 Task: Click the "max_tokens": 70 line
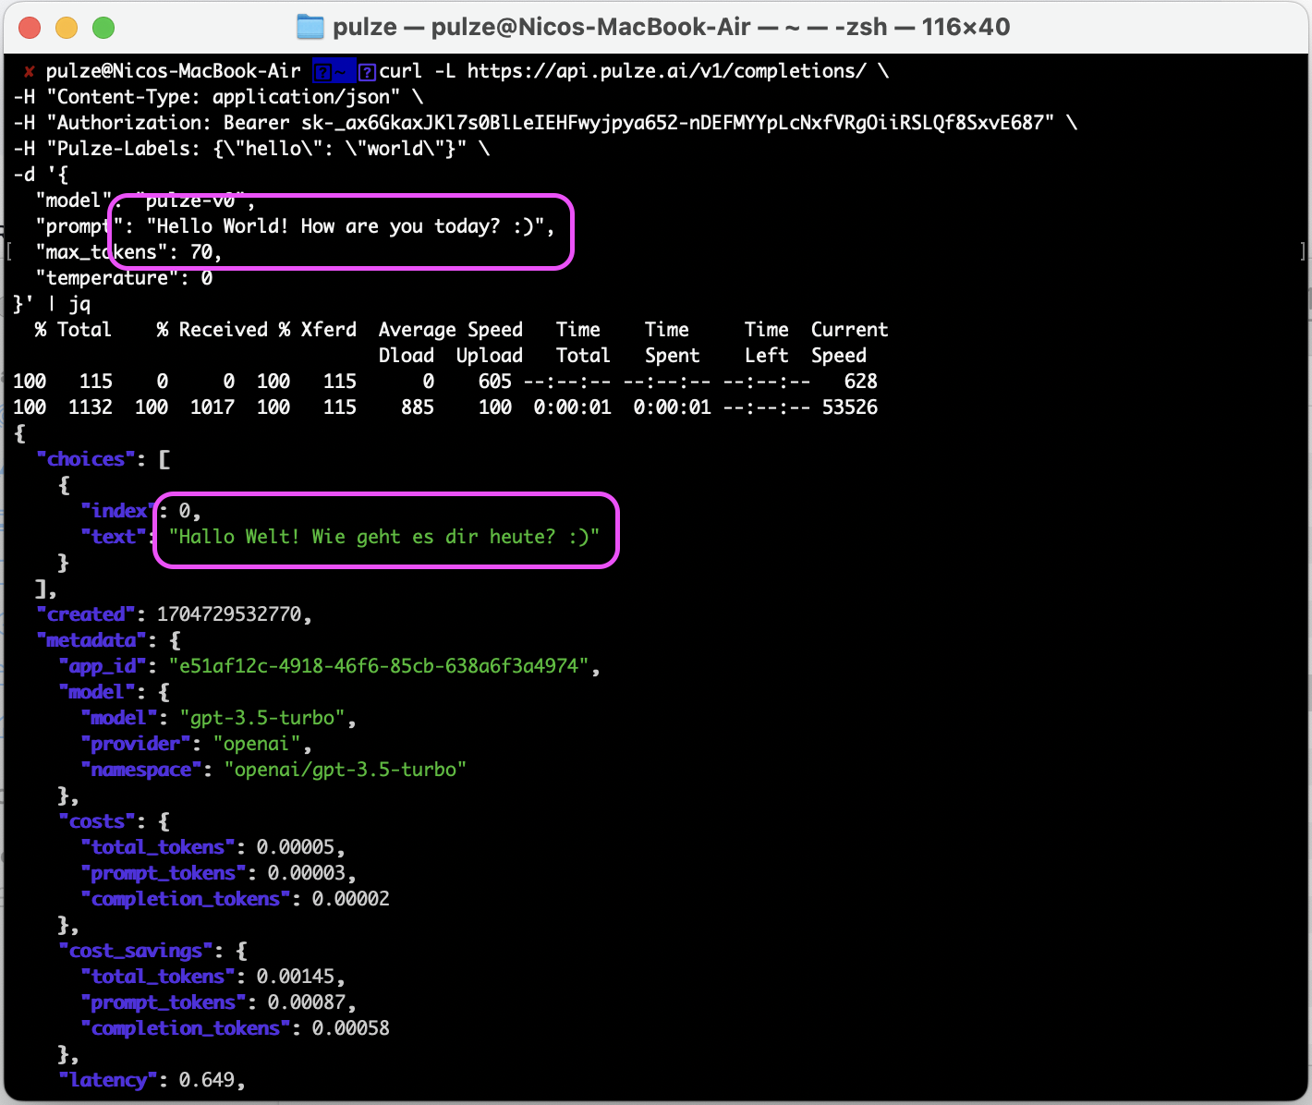point(128,252)
